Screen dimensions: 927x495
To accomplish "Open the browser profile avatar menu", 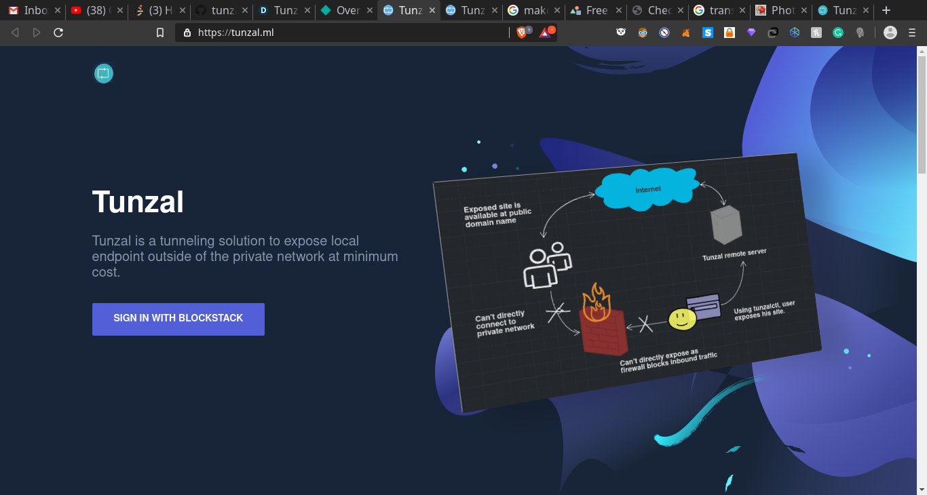I will 890,33.
